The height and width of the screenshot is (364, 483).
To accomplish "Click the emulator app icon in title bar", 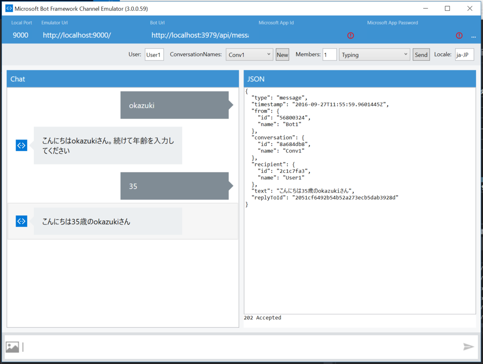I will click(x=9, y=8).
